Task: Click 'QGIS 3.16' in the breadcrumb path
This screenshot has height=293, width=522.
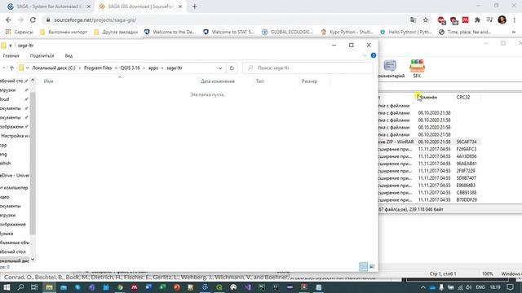Action: 130,68
